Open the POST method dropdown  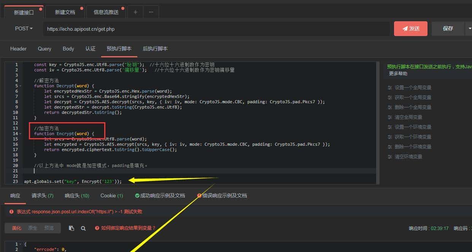tap(24, 28)
